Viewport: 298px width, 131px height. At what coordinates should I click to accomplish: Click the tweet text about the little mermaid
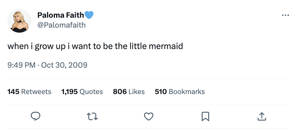pyautogui.click(x=95, y=47)
